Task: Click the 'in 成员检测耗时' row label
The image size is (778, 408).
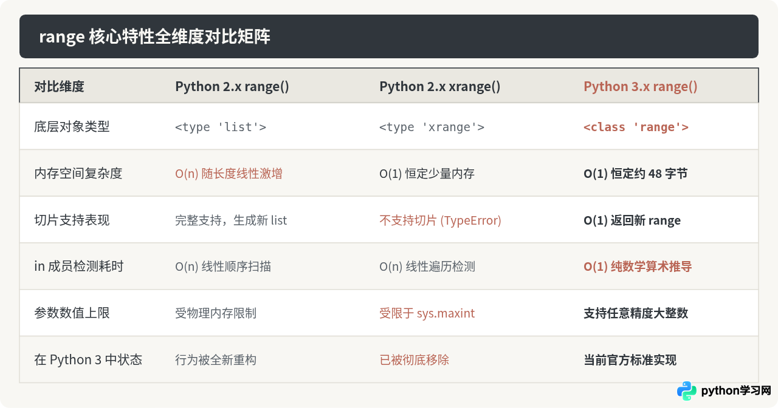Action: coord(79,267)
